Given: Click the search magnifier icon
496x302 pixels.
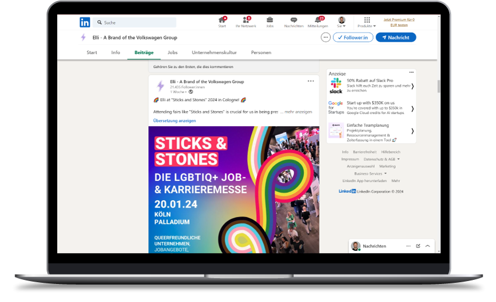Looking at the screenshot, I should (99, 23).
